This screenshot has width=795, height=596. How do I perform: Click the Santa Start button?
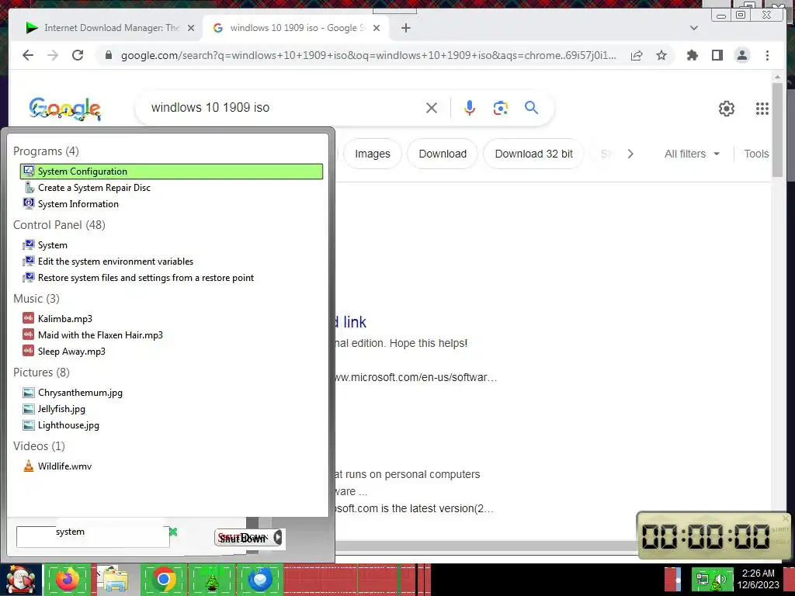(x=19, y=579)
